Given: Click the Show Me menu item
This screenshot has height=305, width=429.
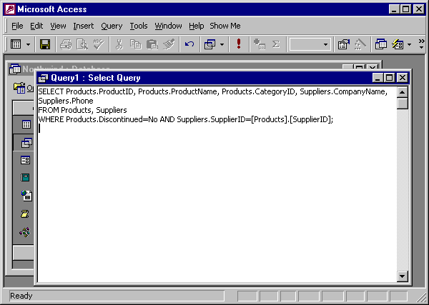Looking at the screenshot, I should point(225,26).
